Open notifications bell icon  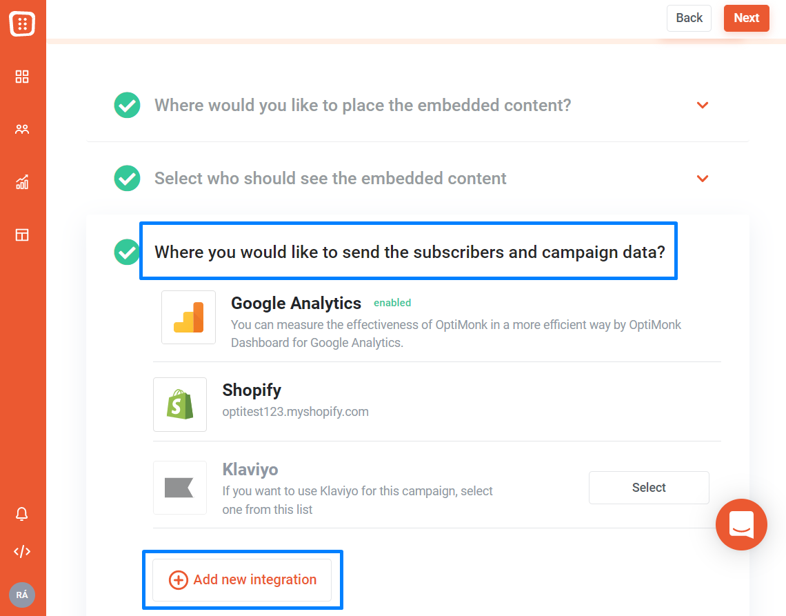[21, 514]
